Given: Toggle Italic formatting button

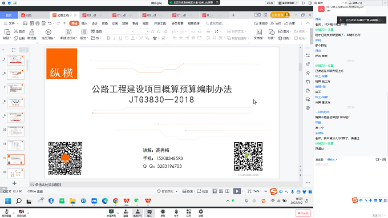Looking at the screenshot, I should coord(114,38).
